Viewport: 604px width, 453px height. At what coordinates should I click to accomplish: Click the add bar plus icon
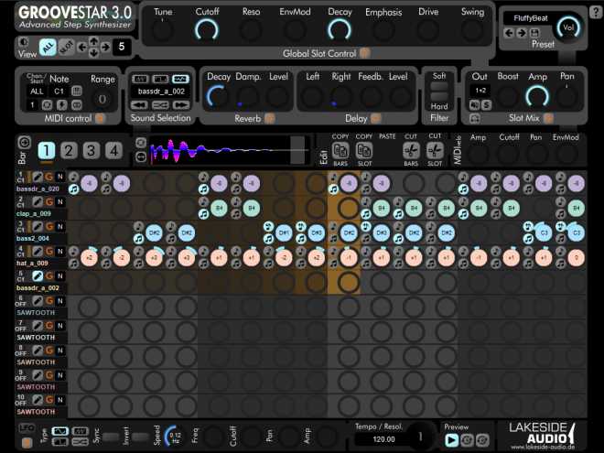(x=25, y=142)
